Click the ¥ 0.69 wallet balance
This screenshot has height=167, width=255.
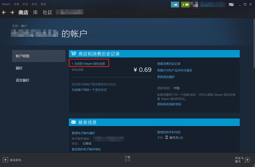pyautogui.click(x=143, y=70)
